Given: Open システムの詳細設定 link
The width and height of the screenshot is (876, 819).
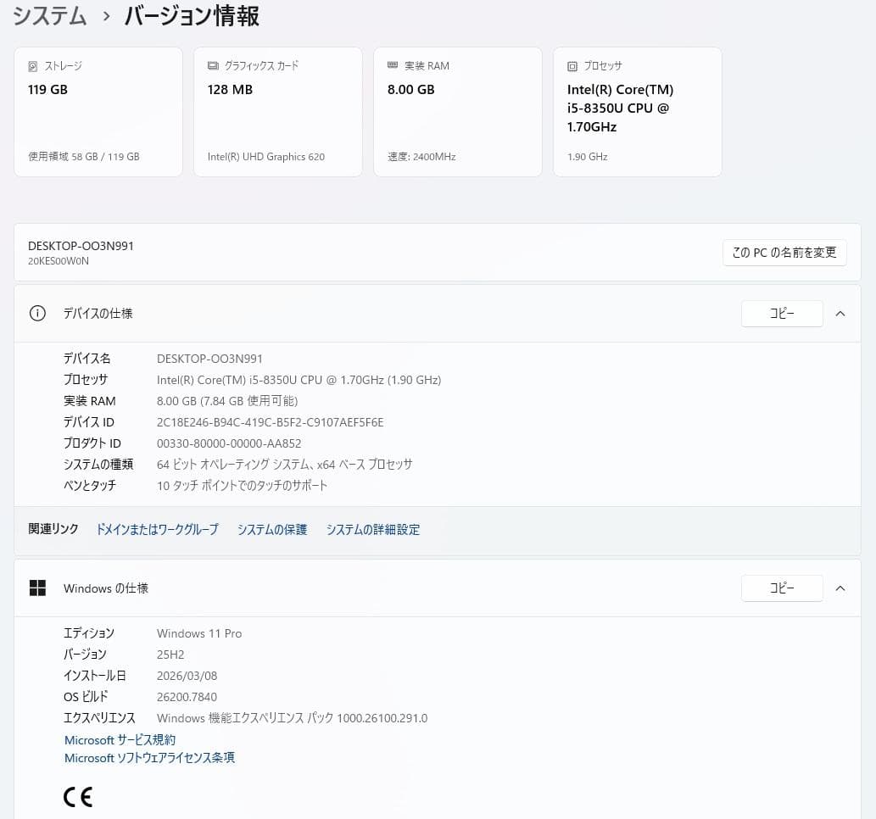Looking at the screenshot, I should (373, 530).
